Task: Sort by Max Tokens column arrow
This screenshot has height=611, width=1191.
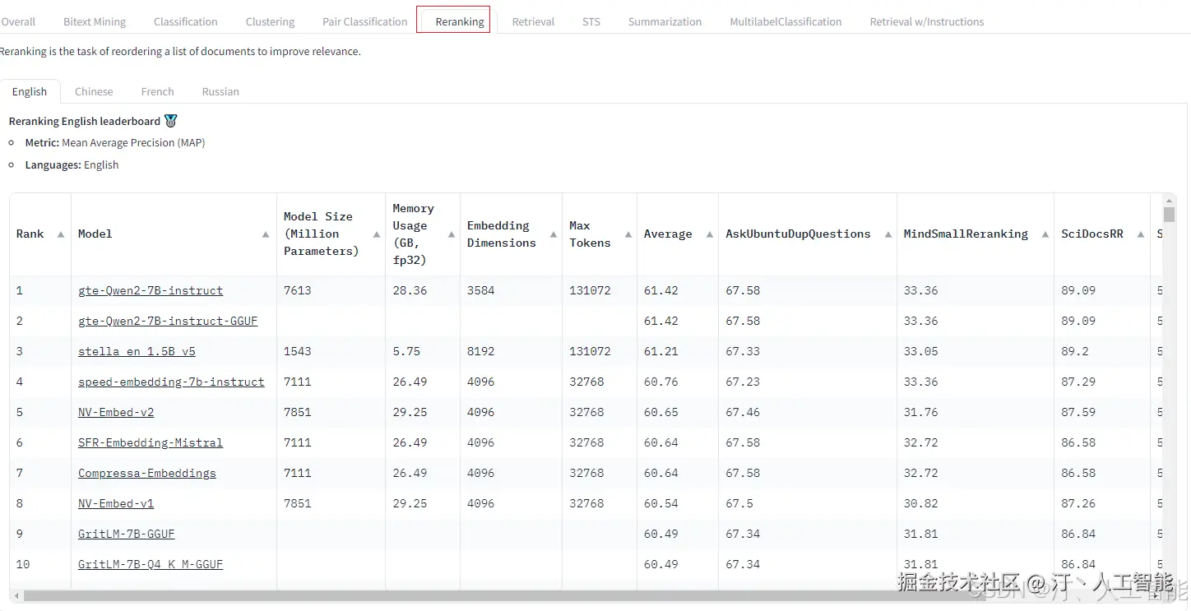Action: 628,234
